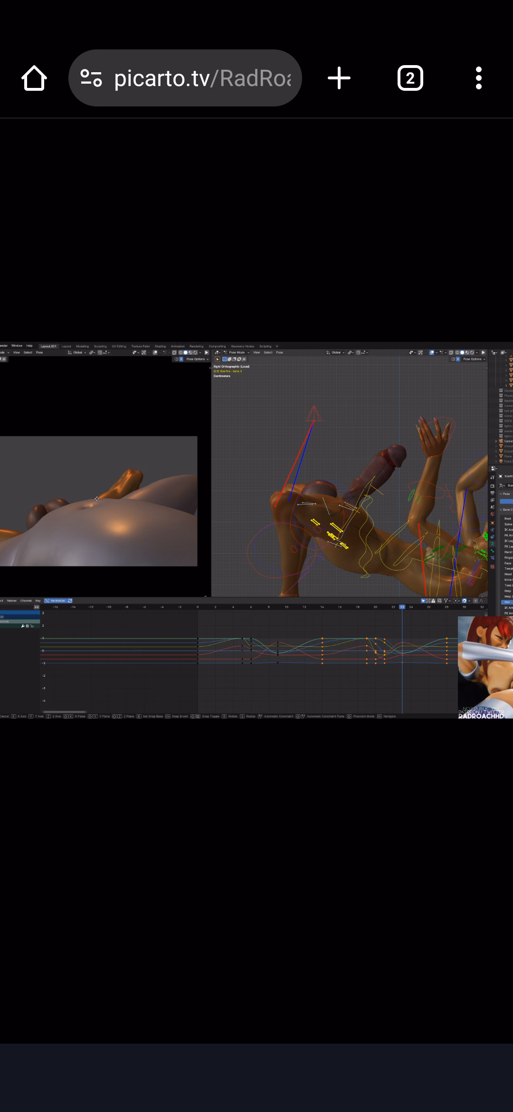The width and height of the screenshot is (513, 1112).
Task: Tap the site settings icon in address bar
Action: pyautogui.click(x=91, y=78)
